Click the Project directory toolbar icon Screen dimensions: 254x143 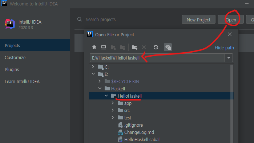point(113,48)
